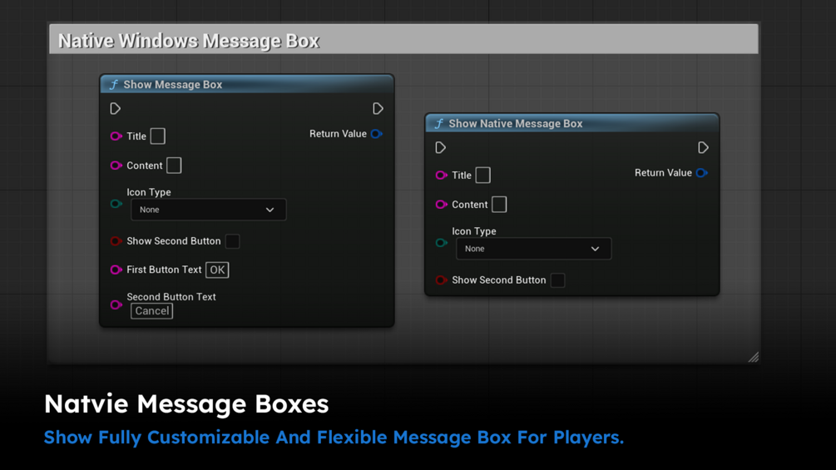Click the comment box resize handle corner

tap(754, 357)
